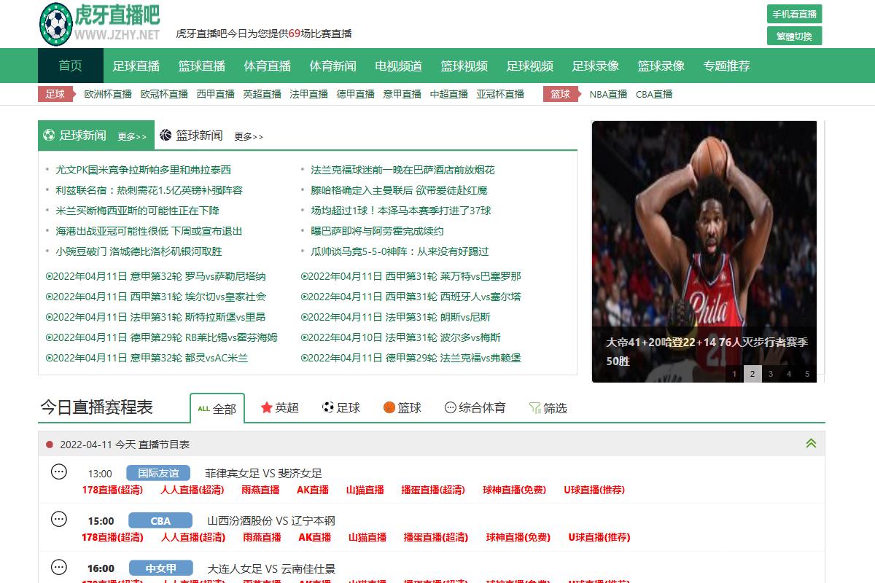Click the 13:00 match more-options circle icon
Image resolution: width=875 pixels, height=583 pixels.
(59, 472)
